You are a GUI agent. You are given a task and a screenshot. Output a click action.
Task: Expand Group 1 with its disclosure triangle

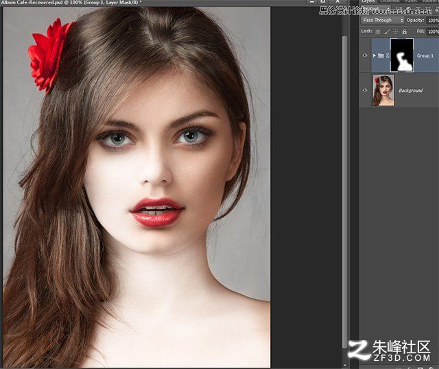[x=375, y=56]
